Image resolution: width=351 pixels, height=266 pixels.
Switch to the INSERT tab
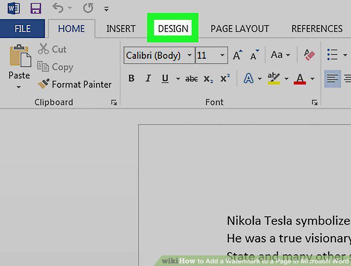[x=121, y=28]
